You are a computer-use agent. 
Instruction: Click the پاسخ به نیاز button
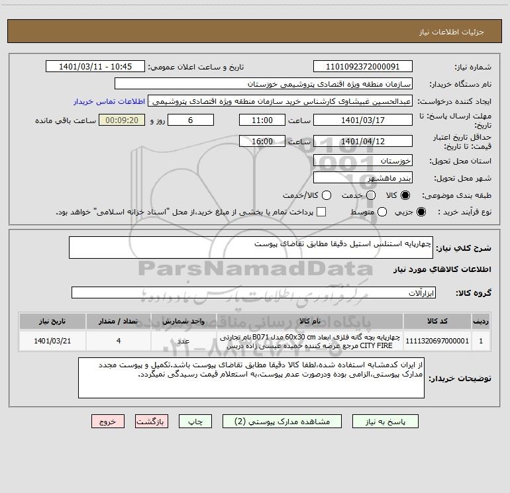[x=385, y=422]
